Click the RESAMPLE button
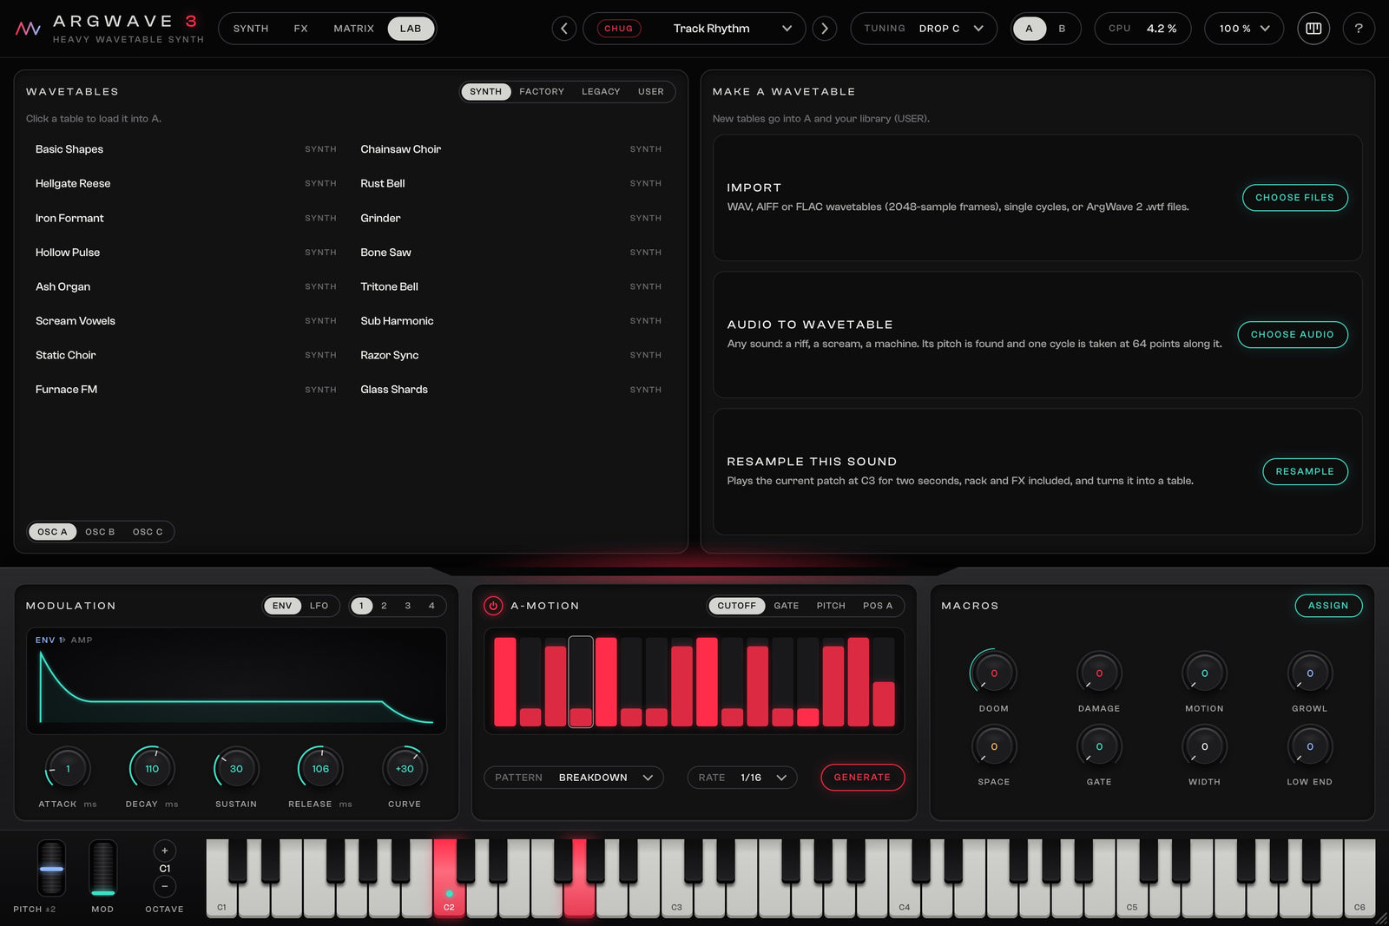Viewport: 1389px width, 926px height. [x=1305, y=472]
